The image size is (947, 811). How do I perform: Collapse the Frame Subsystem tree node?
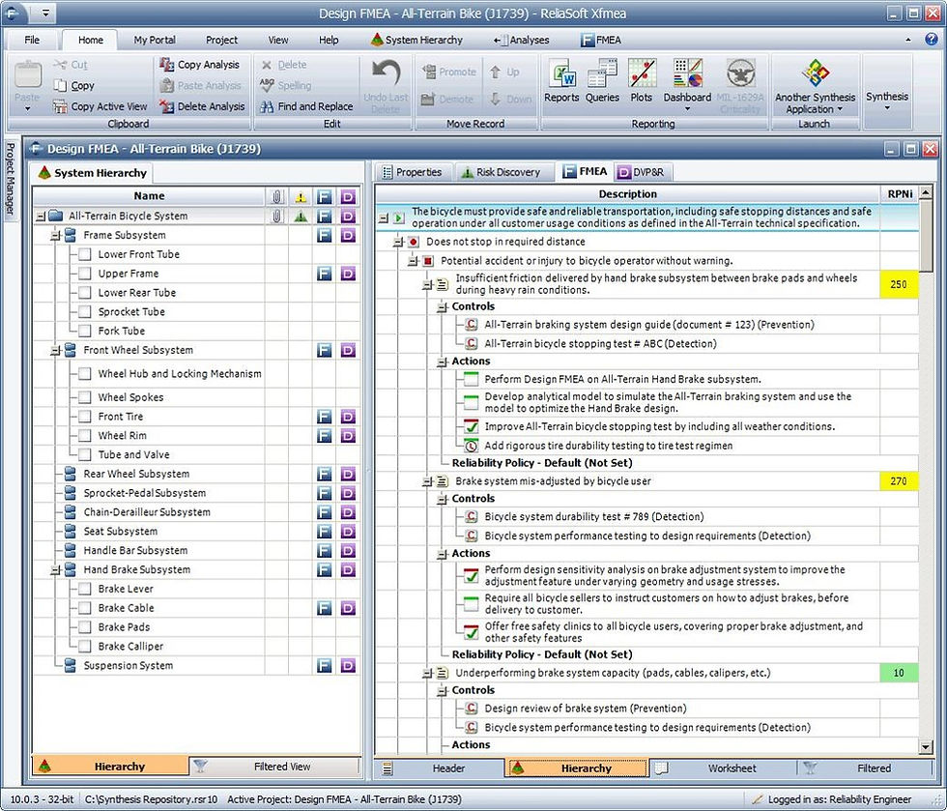pos(56,235)
